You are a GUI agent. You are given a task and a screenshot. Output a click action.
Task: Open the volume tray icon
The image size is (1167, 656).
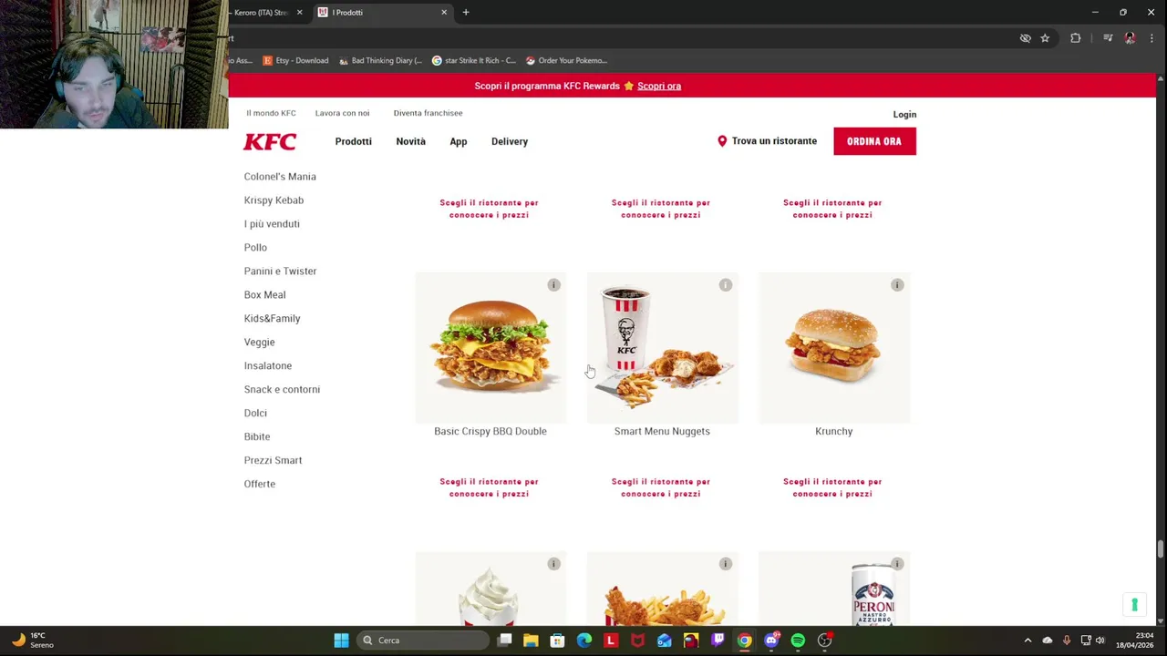(1100, 641)
